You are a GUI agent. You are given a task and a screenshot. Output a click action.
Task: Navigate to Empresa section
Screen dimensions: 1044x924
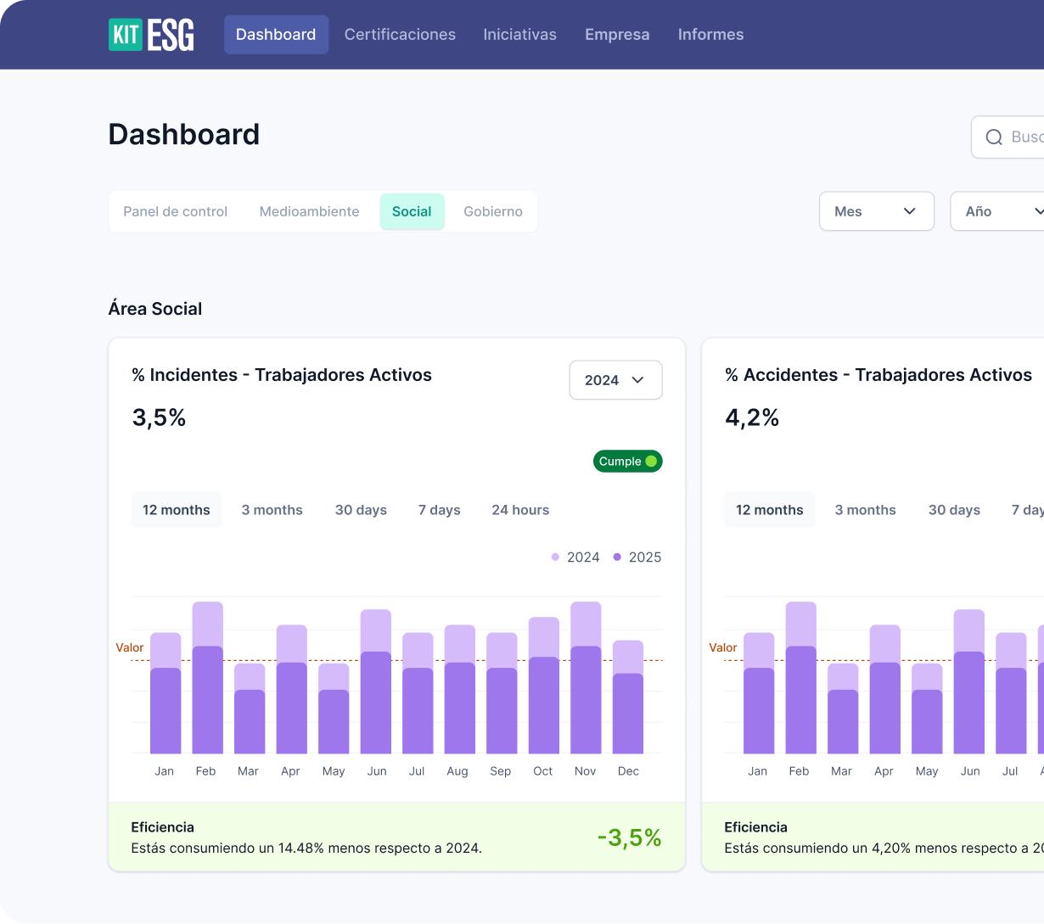pos(617,35)
